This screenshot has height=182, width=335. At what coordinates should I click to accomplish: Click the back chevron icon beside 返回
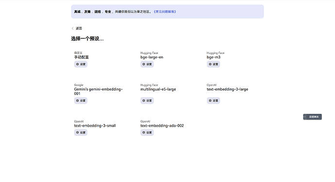click(73, 28)
